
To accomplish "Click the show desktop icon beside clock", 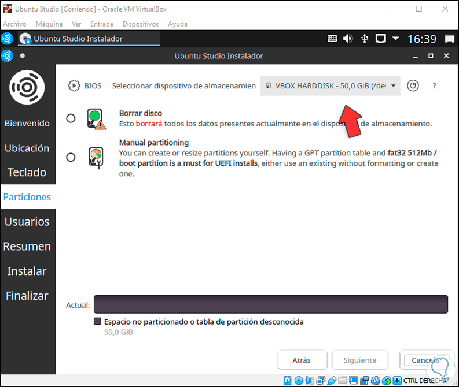I will point(450,39).
